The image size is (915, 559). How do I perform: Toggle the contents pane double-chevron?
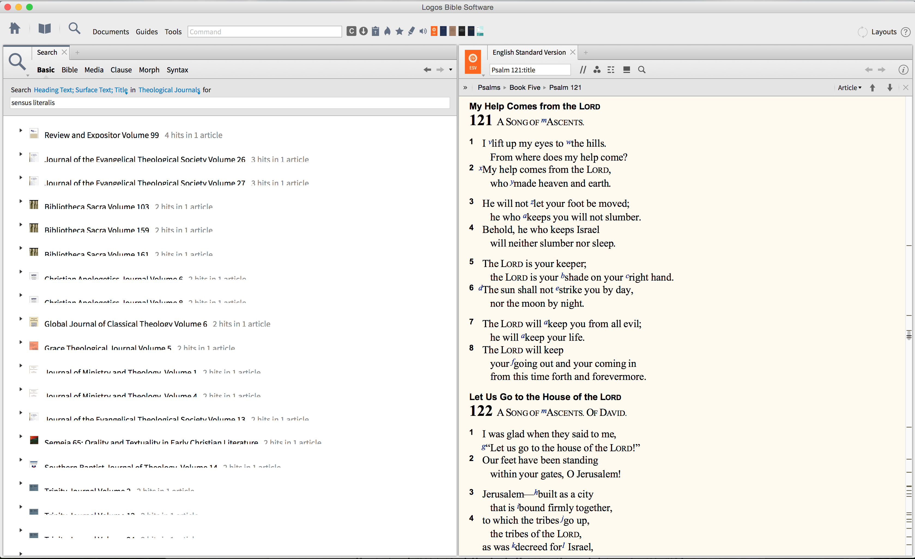(465, 88)
